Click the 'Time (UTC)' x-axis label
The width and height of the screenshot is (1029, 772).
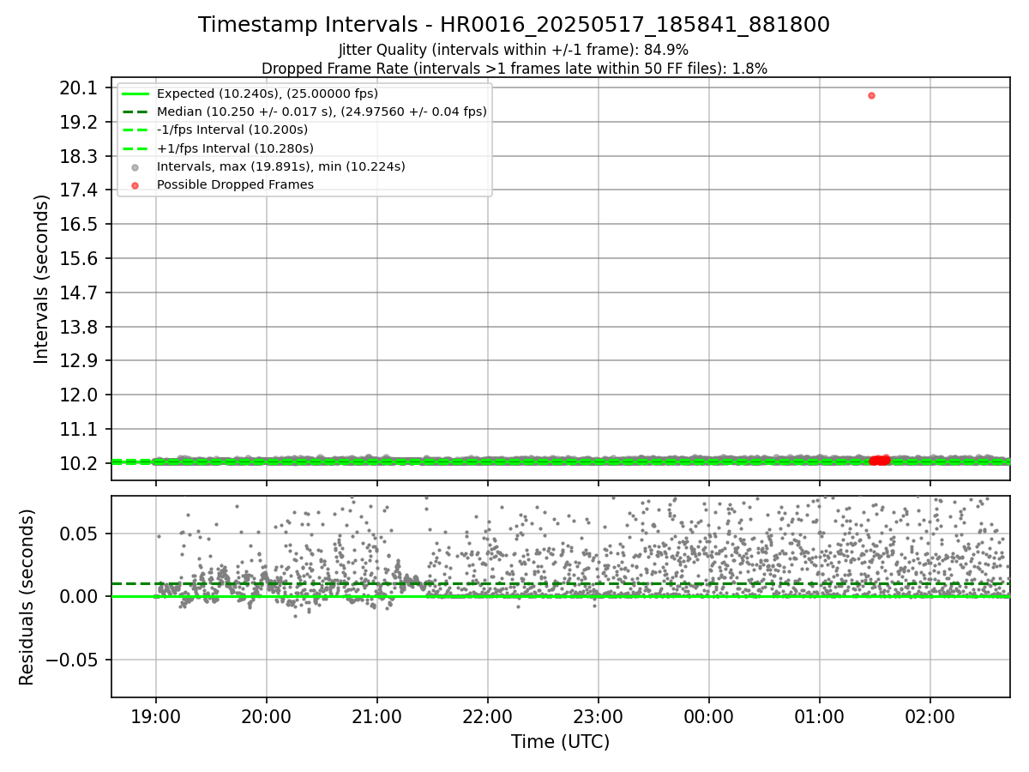click(560, 742)
